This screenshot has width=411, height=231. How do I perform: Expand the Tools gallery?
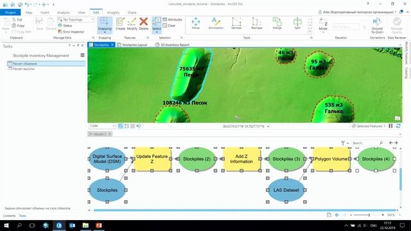pyautogui.click(x=310, y=31)
